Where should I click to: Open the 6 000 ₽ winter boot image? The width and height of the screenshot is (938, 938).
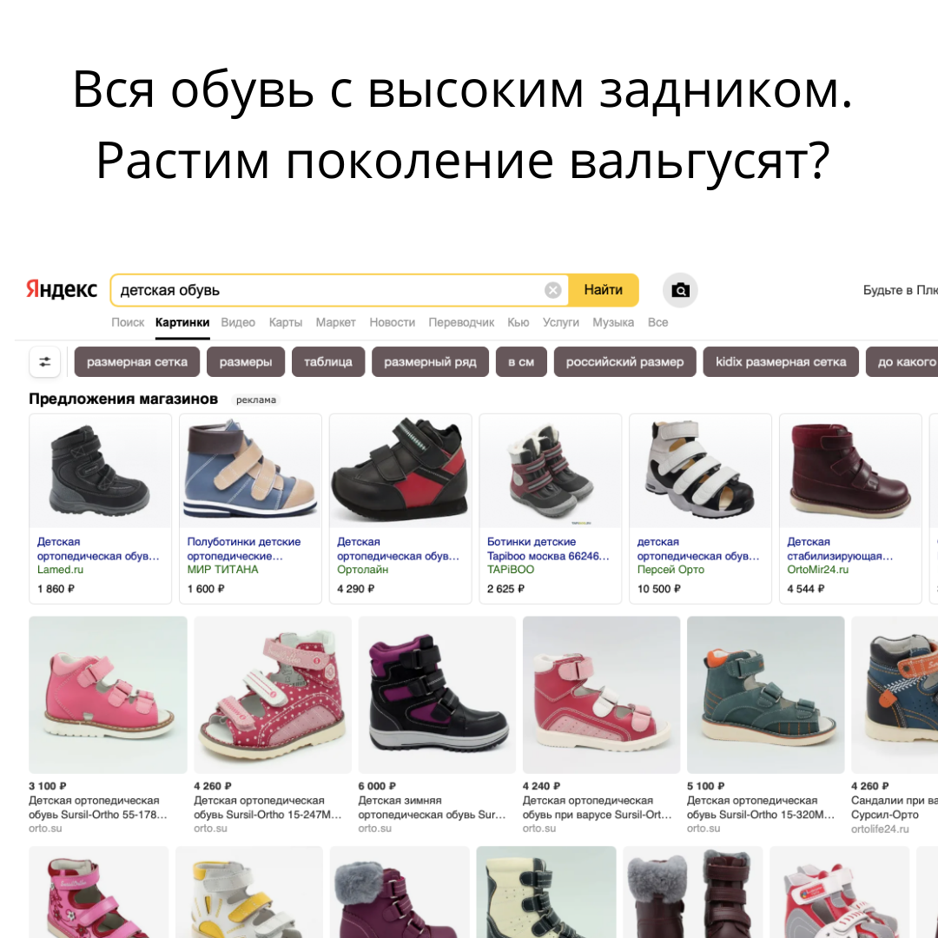437,695
